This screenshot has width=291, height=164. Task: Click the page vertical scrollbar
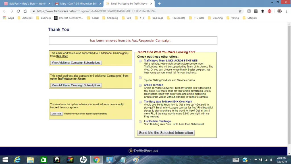tap(289, 85)
